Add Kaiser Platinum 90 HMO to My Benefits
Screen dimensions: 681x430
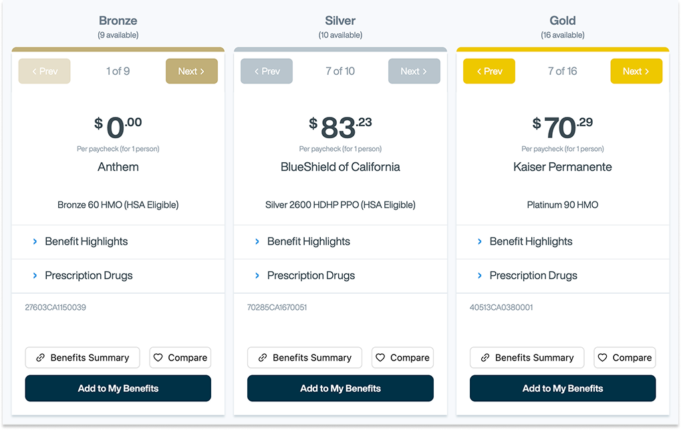tap(563, 389)
